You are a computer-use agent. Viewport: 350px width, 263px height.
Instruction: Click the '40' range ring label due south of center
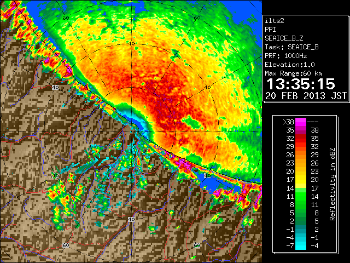click(x=131, y=219)
